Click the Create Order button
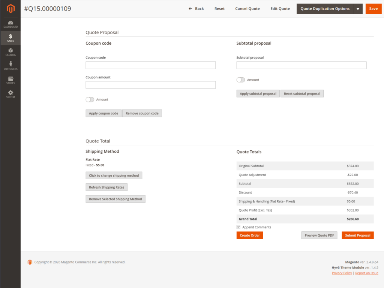The height and width of the screenshot is (288, 384). tap(250, 235)
